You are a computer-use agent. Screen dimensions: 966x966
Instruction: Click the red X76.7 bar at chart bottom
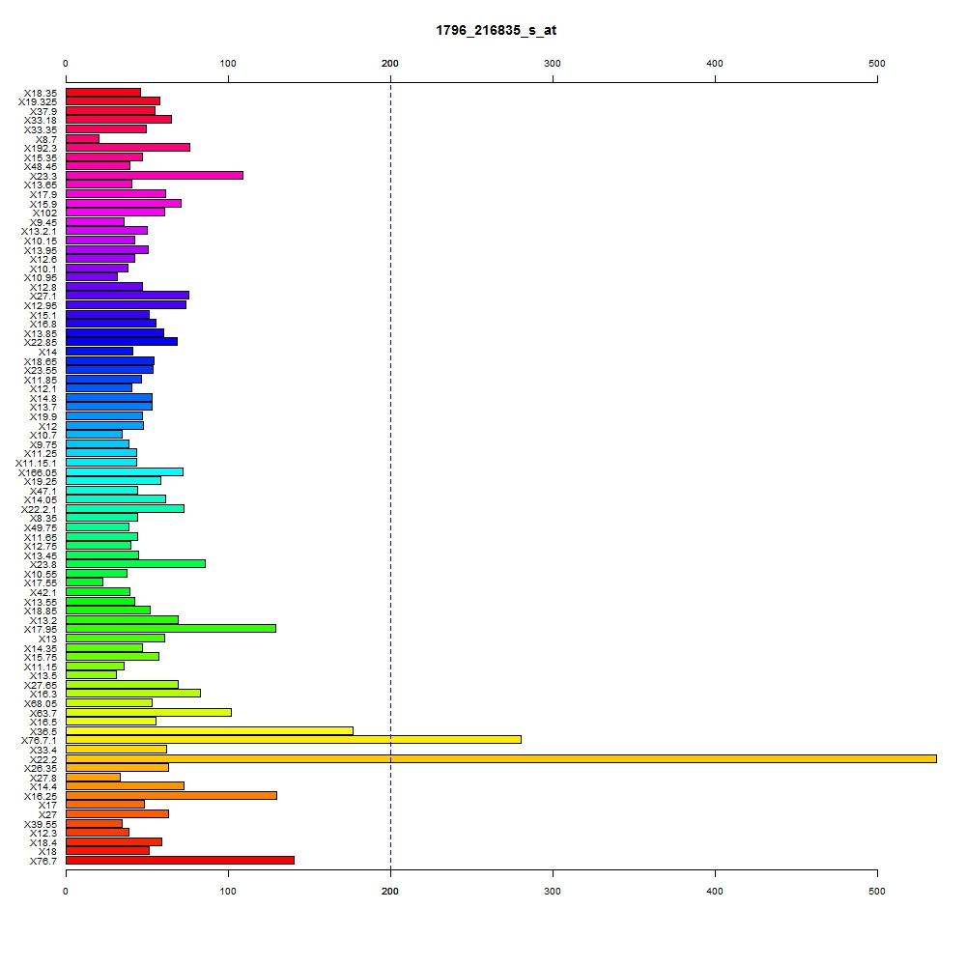[x=180, y=860]
